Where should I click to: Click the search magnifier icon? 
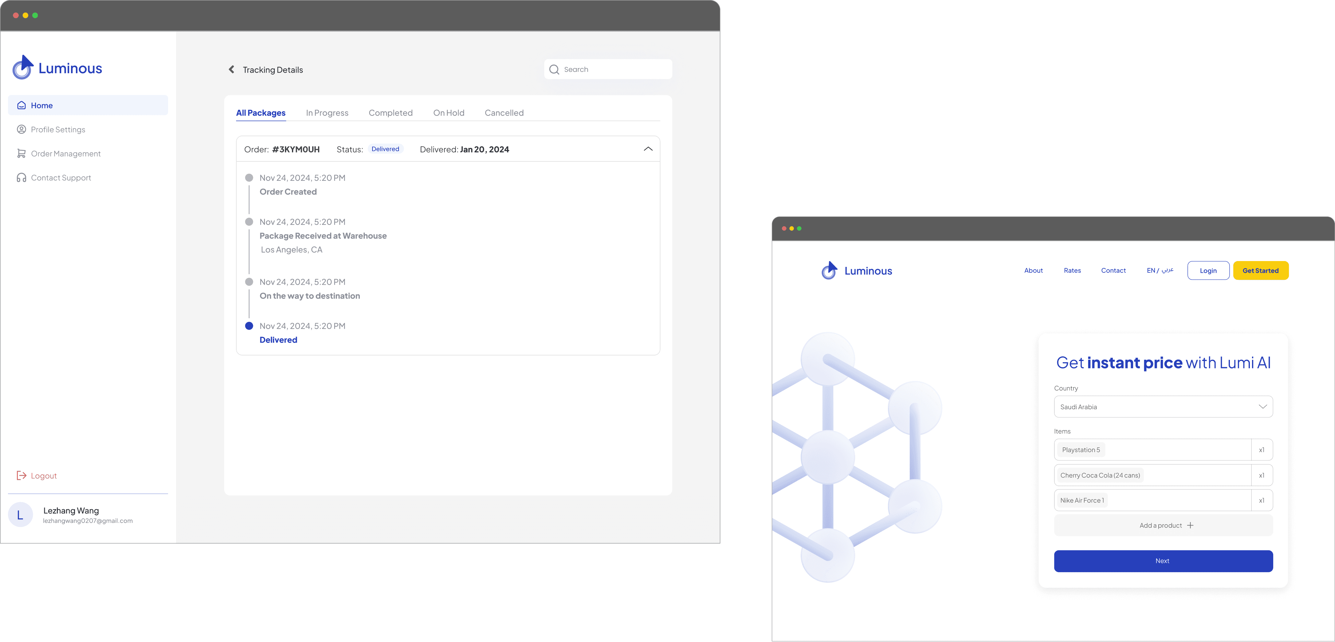click(554, 69)
